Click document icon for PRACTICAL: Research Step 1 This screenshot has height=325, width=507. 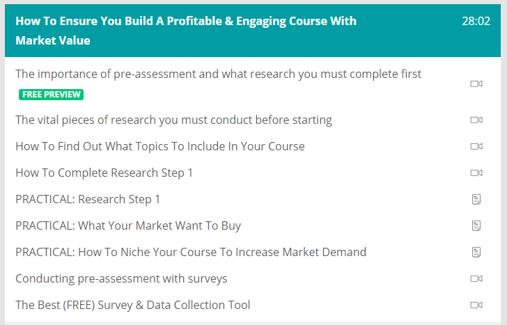click(x=476, y=200)
